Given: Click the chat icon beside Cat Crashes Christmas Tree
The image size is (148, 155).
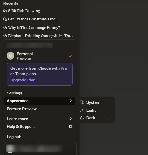Looking at the screenshot, I should click(5, 19).
